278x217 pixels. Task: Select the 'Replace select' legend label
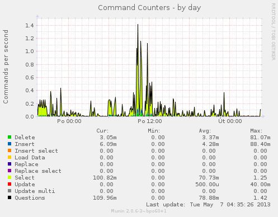pyautogui.click(x=38, y=171)
